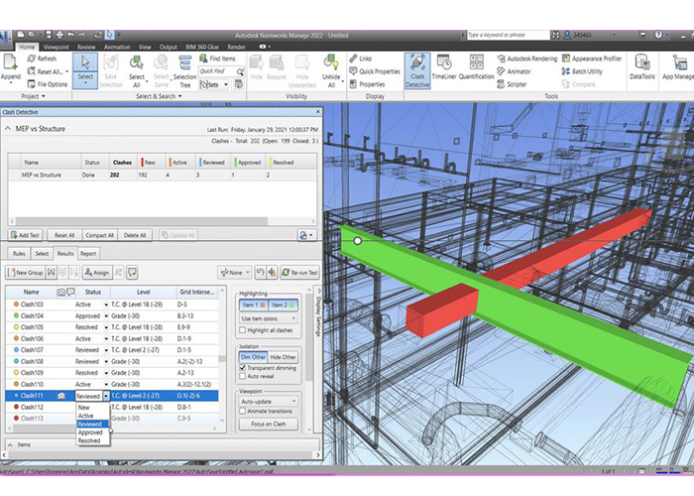This screenshot has height=496, width=694.
Task: Open Batch Utility
Action: pos(582,71)
